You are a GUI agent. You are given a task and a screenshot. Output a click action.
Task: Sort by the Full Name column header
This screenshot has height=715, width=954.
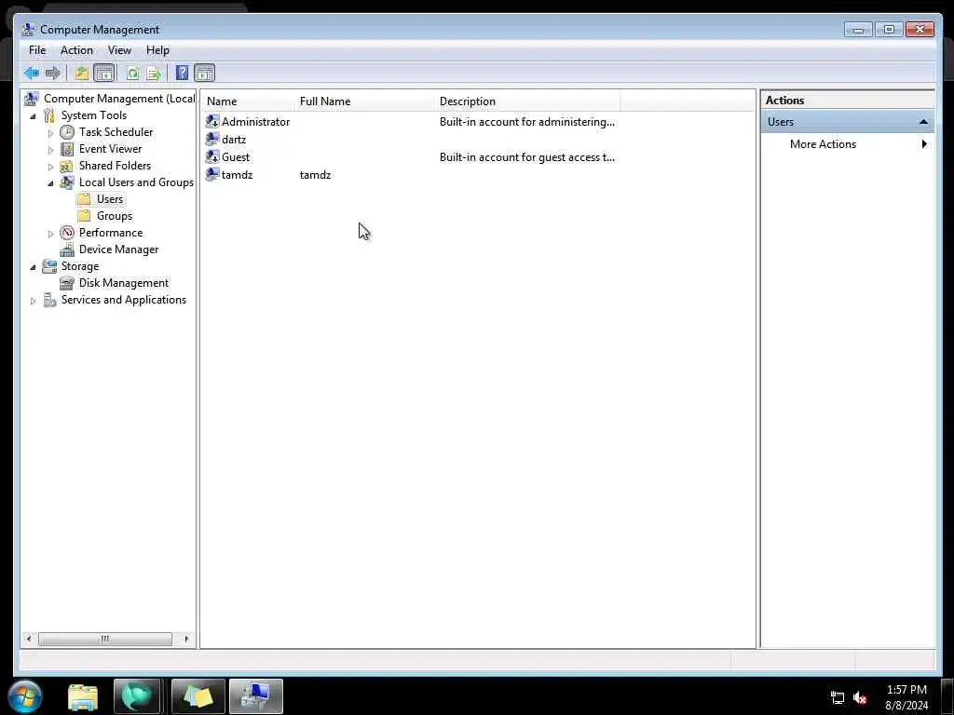click(x=364, y=101)
